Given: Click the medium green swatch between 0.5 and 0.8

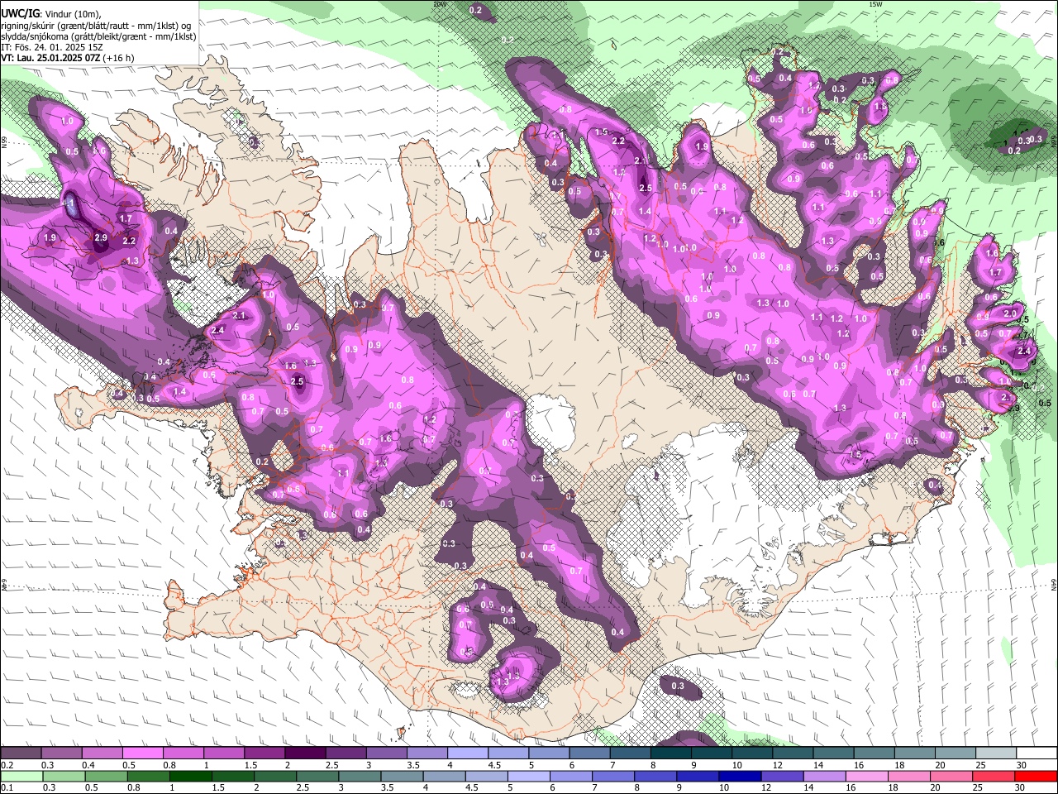Looking at the screenshot, I should tap(107, 776).
